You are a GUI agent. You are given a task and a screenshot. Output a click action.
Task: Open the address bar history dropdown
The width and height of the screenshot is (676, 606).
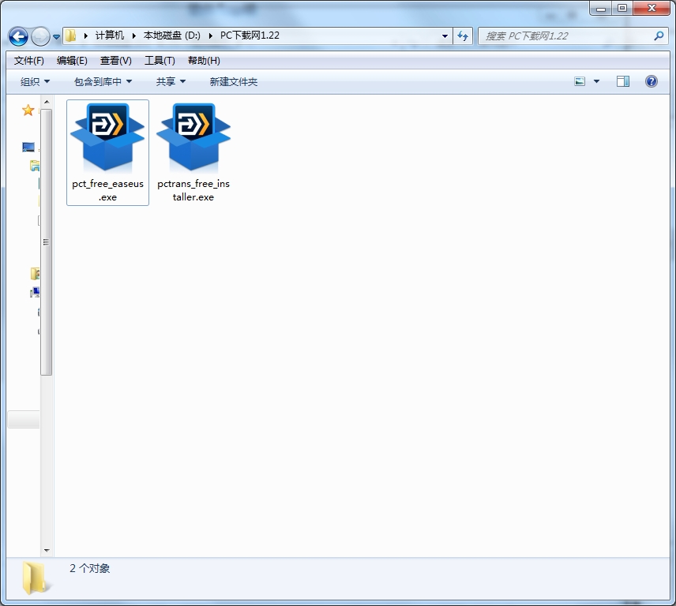445,36
